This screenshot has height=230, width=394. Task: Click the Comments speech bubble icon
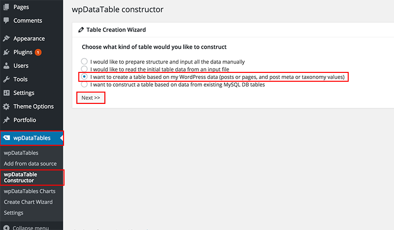pyautogui.click(x=6, y=21)
